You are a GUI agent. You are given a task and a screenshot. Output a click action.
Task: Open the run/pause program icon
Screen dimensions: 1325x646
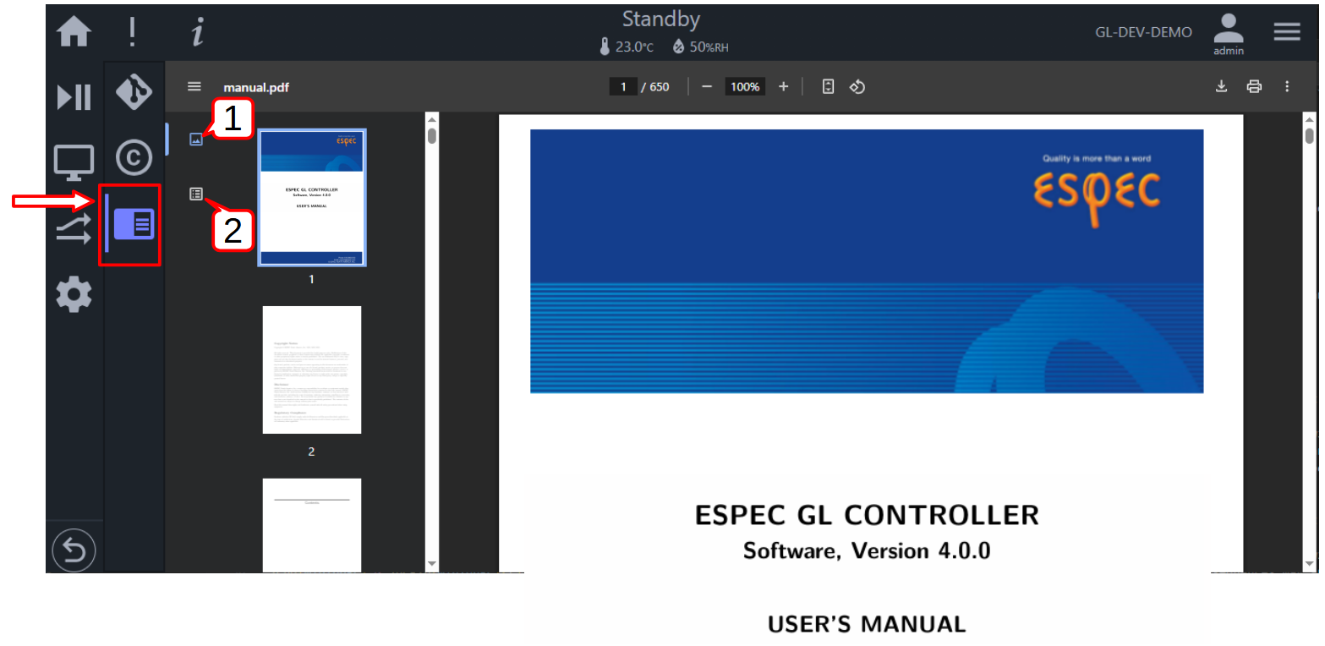pyautogui.click(x=74, y=97)
